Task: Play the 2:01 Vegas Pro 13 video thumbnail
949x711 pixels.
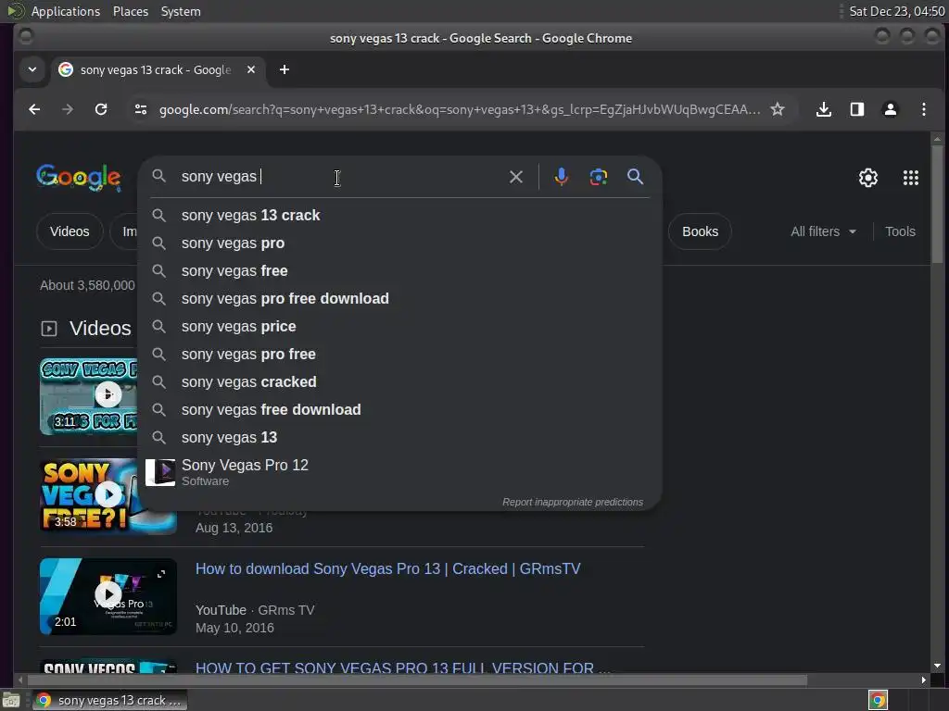Action: pos(108,596)
